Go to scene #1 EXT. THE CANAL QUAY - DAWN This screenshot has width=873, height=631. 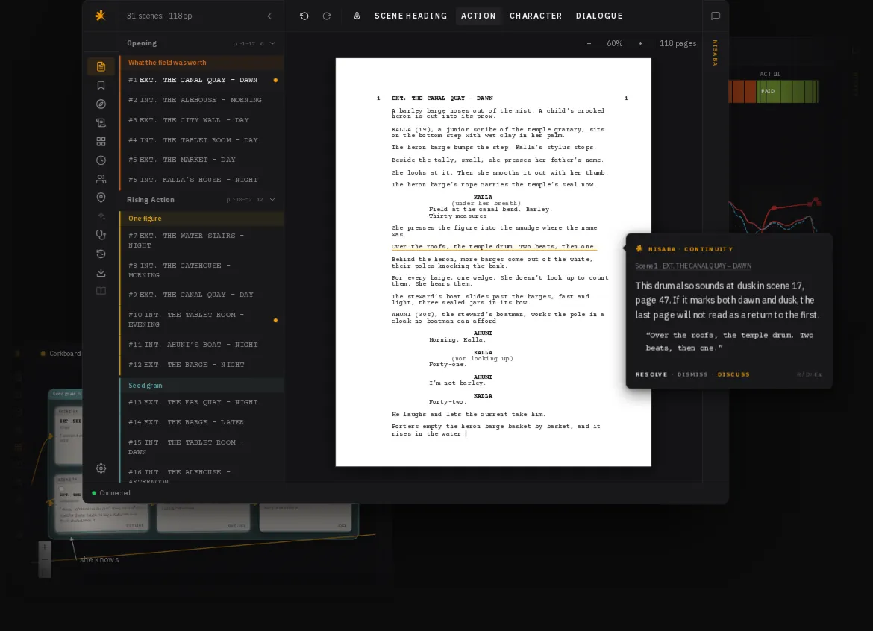click(x=201, y=80)
